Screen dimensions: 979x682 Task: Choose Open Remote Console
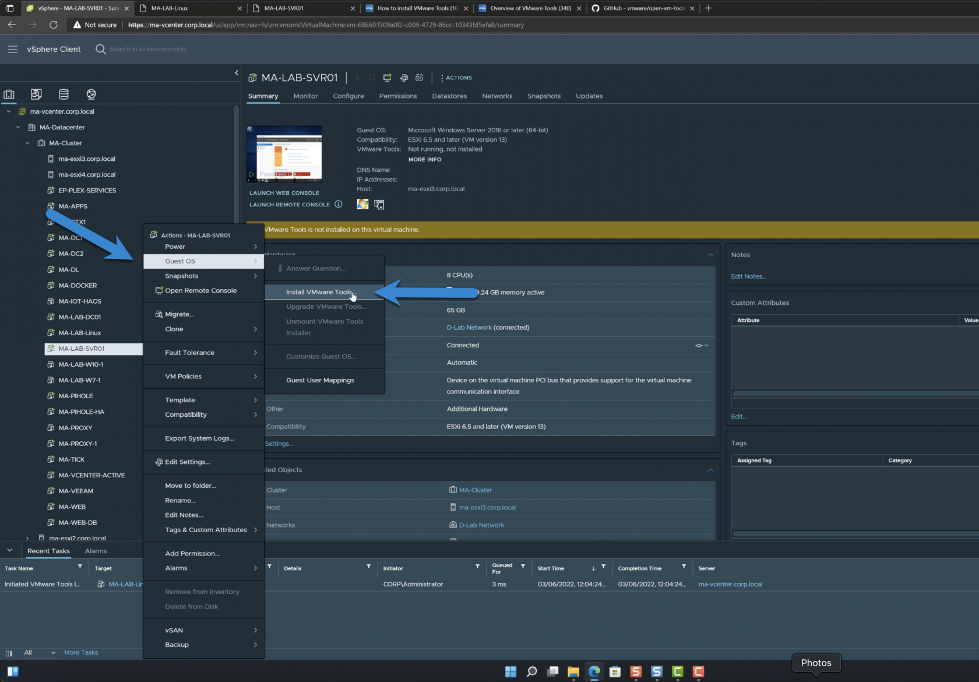pyautogui.click(x=203, y=290)
